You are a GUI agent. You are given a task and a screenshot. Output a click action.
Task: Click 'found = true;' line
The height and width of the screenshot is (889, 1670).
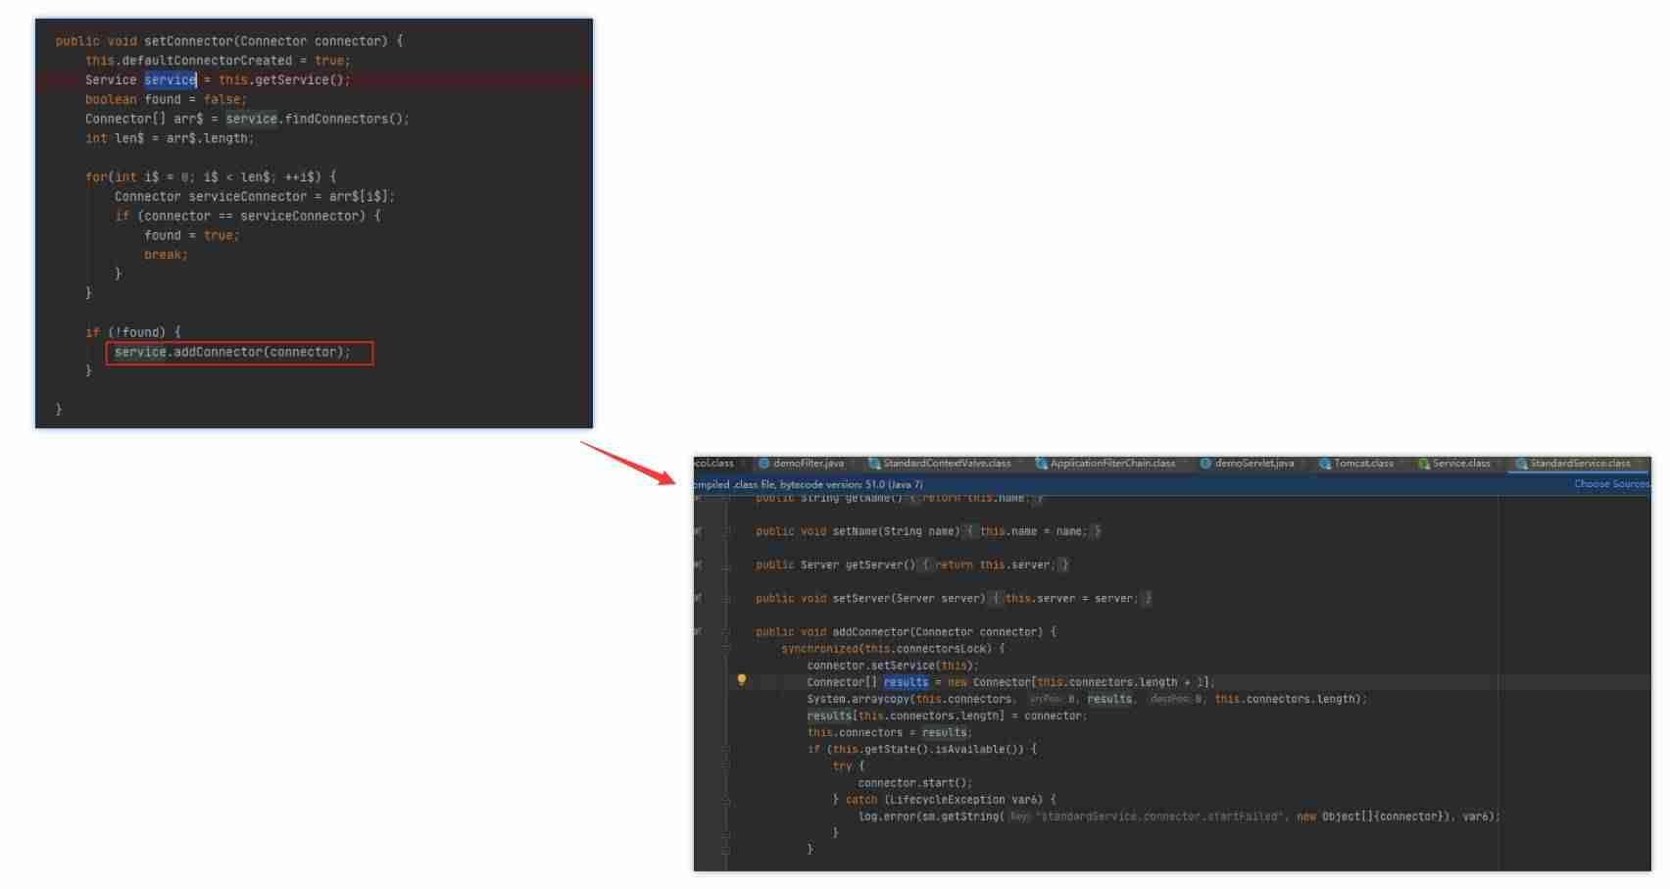(x=192, y=235)
